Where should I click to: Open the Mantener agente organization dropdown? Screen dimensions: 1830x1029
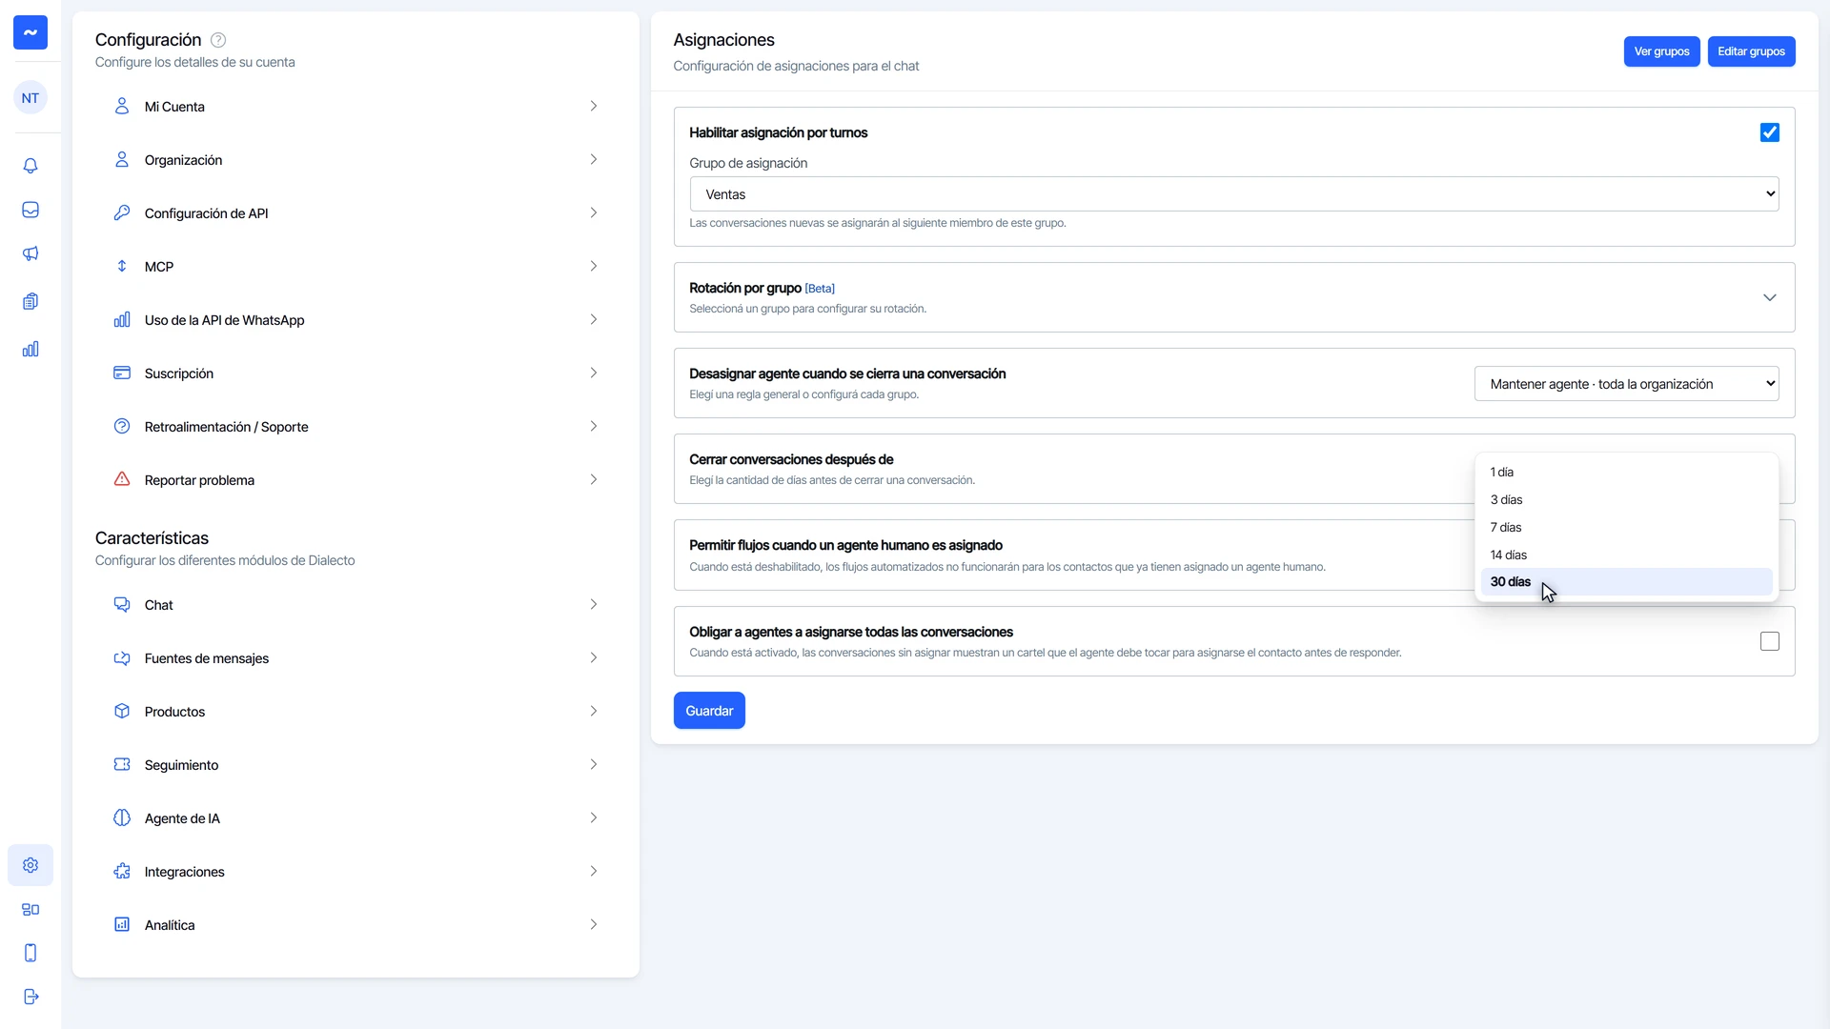[1627, 384]
